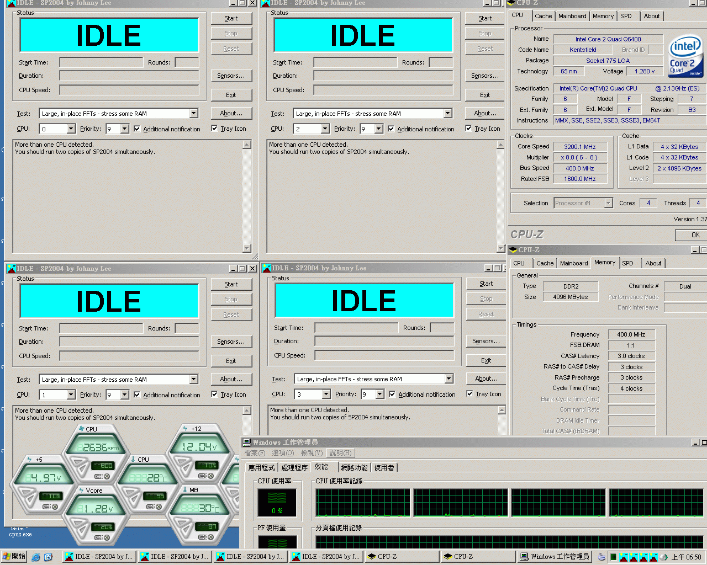Click the magnet icon in the CPU temperature sensor
Screen dimensions: 707x565
[150, 507]
